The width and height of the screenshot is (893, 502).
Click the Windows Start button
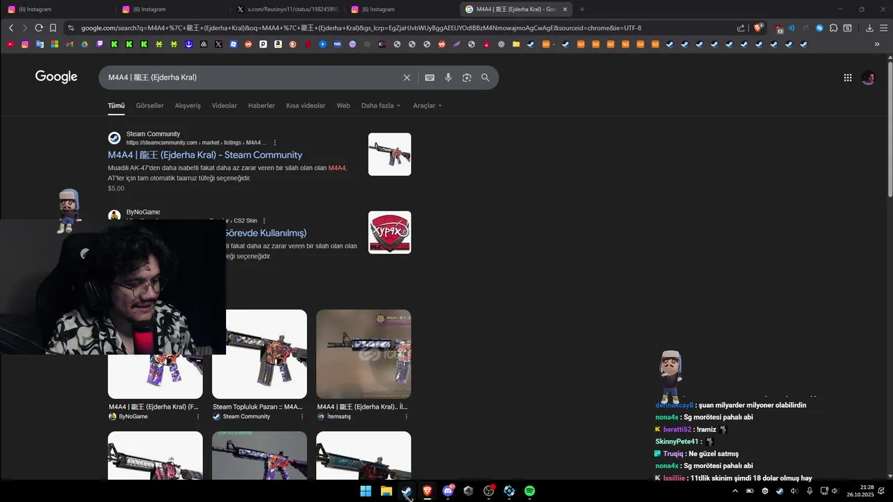click(x=366, y=491)
